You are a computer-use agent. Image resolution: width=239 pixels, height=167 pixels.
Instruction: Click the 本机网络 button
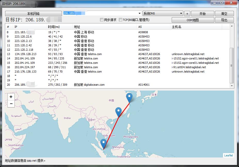click(x=33, y=14)
